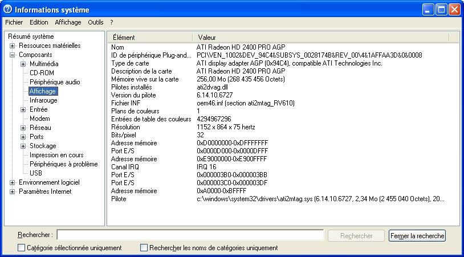The image size is (464, 257).
Task: Click value 6.14.10.6727 in Version du pilote
Action: tap(215, 95)
